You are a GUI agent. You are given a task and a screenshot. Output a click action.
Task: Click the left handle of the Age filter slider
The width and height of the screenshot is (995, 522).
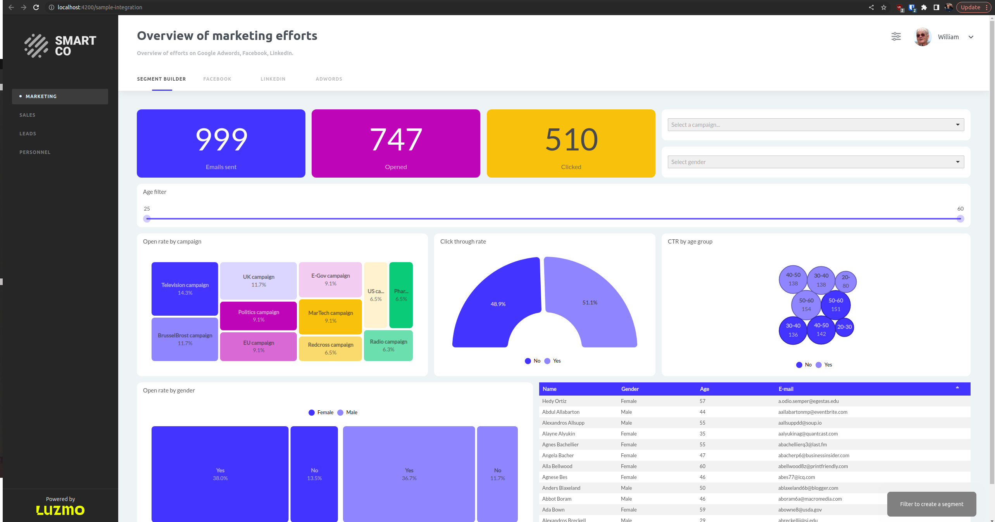pyautogui.click(x=147, y=219)
